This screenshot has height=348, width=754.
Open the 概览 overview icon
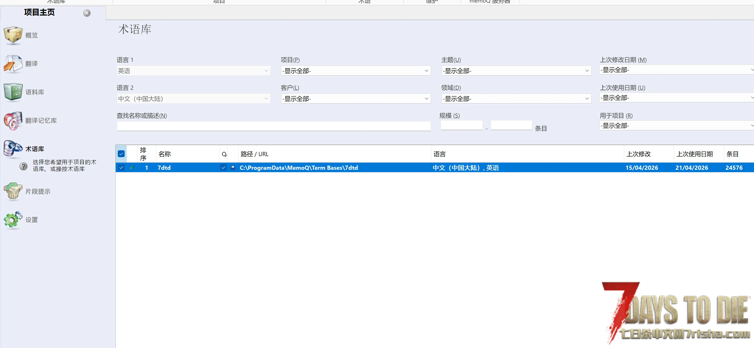click(x=13, y=35)
